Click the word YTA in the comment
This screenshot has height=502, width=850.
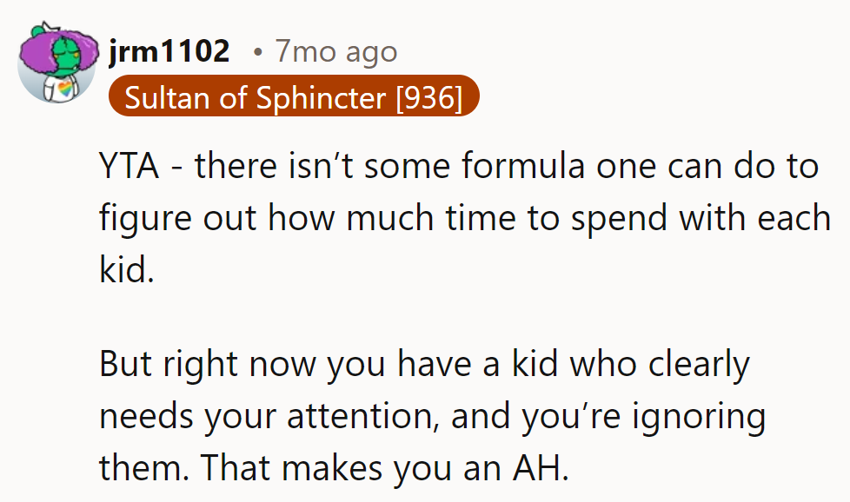click(129, 165)
